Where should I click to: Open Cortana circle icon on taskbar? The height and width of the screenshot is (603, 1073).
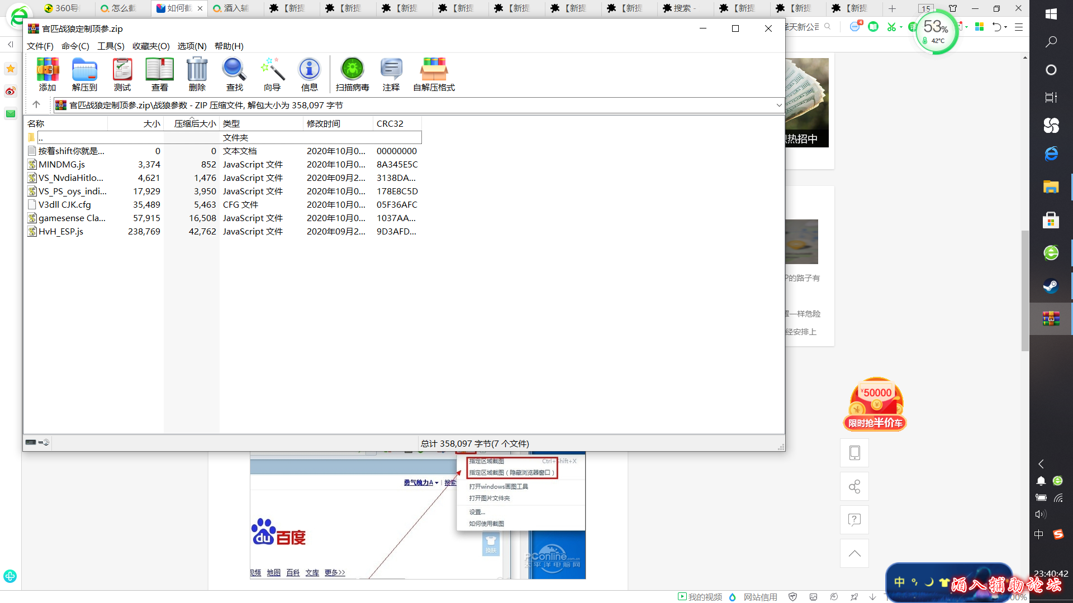point(1051,70)
